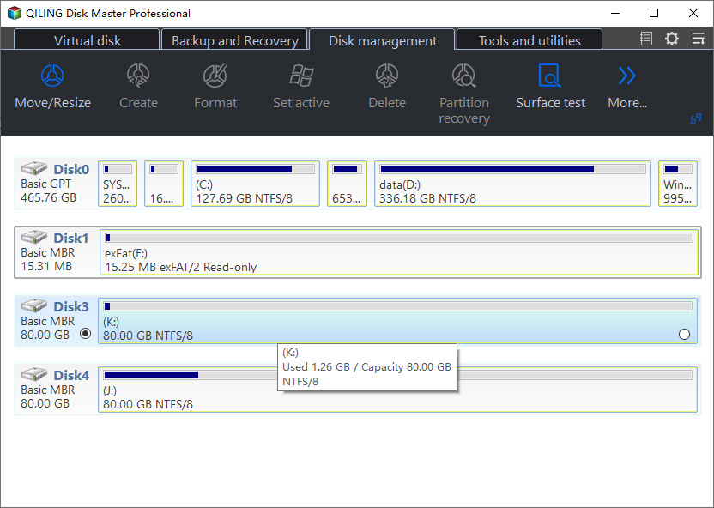Select the 653 MB partition on Disk0
Viewport: 714px width, 508px height.
click(347, 184)
